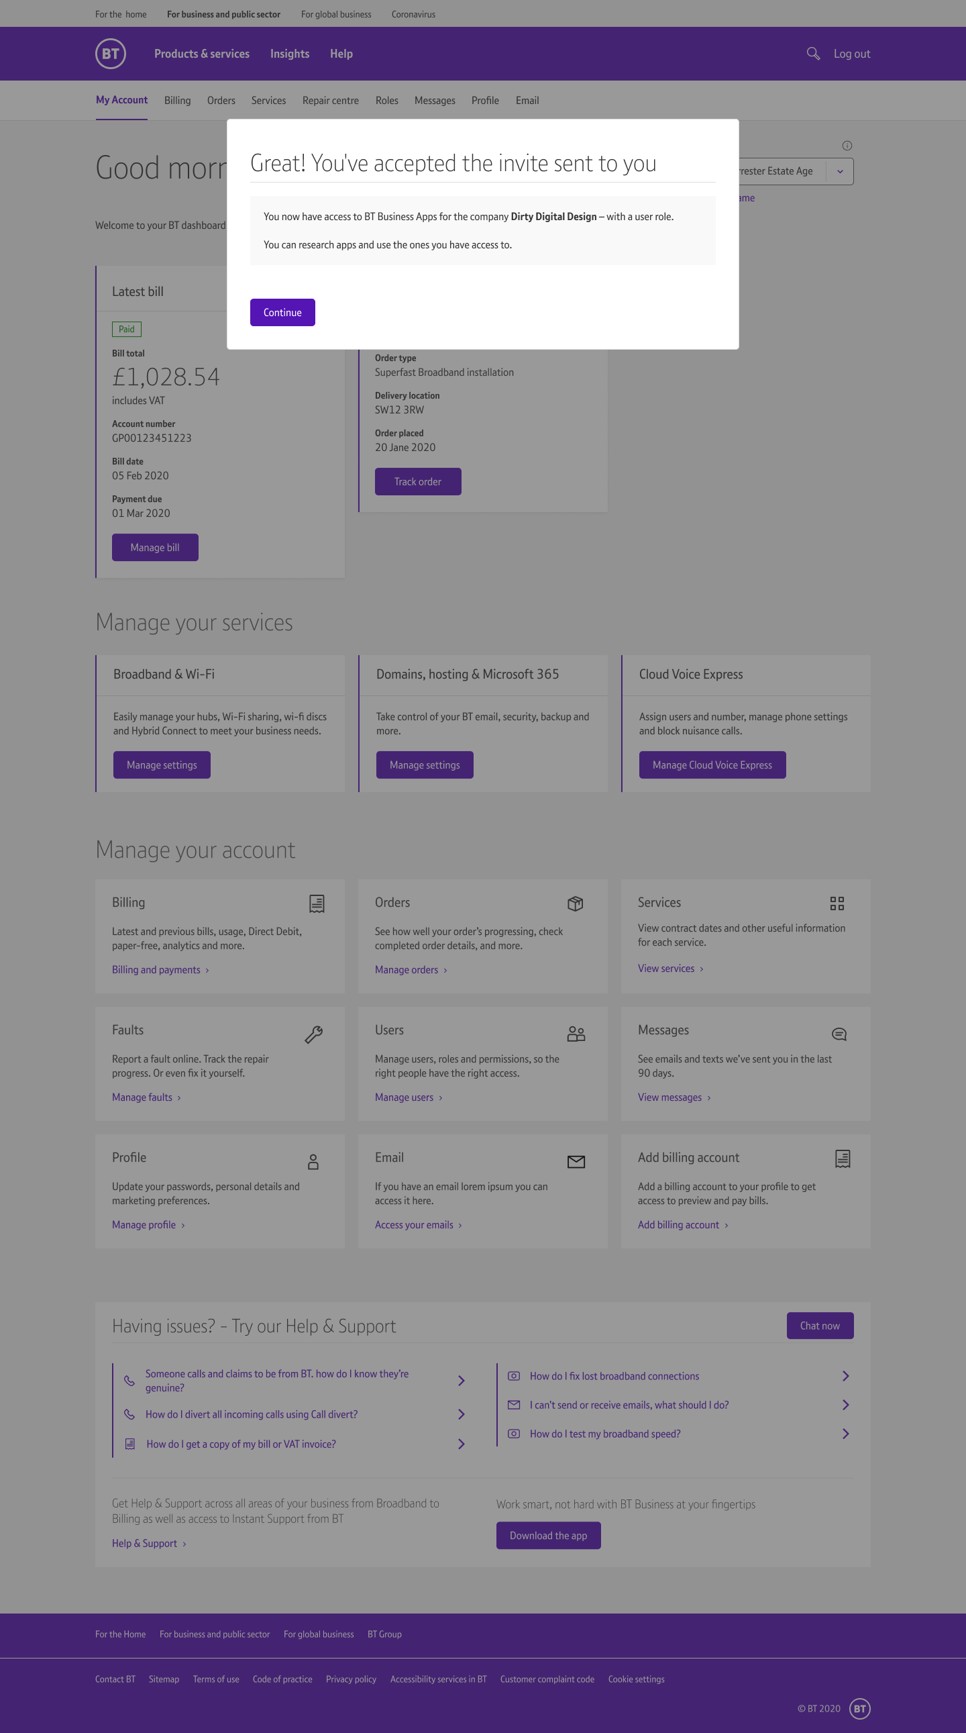The height and width of the screenshot is (1733, 966).
Task: Click Manage Cloud Voice Express button
Action: click(x=712, y=765)
